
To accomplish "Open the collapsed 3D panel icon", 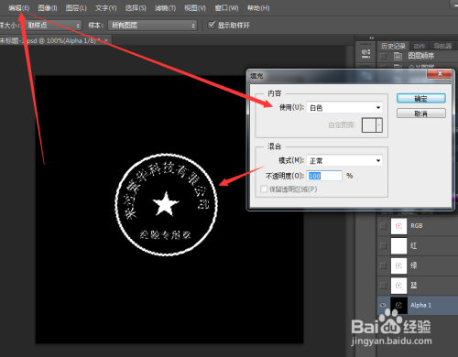I will click(x=365, y=53).
